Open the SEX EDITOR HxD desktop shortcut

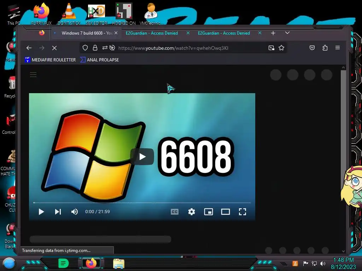pyautogui.click(x=97, y=14)
